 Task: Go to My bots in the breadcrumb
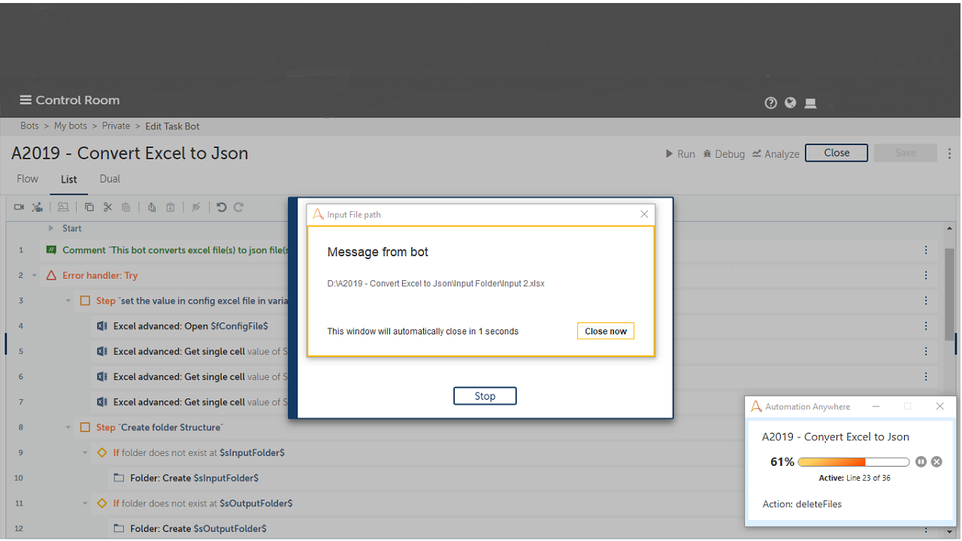pyautogui.click(x=71, y=126)
